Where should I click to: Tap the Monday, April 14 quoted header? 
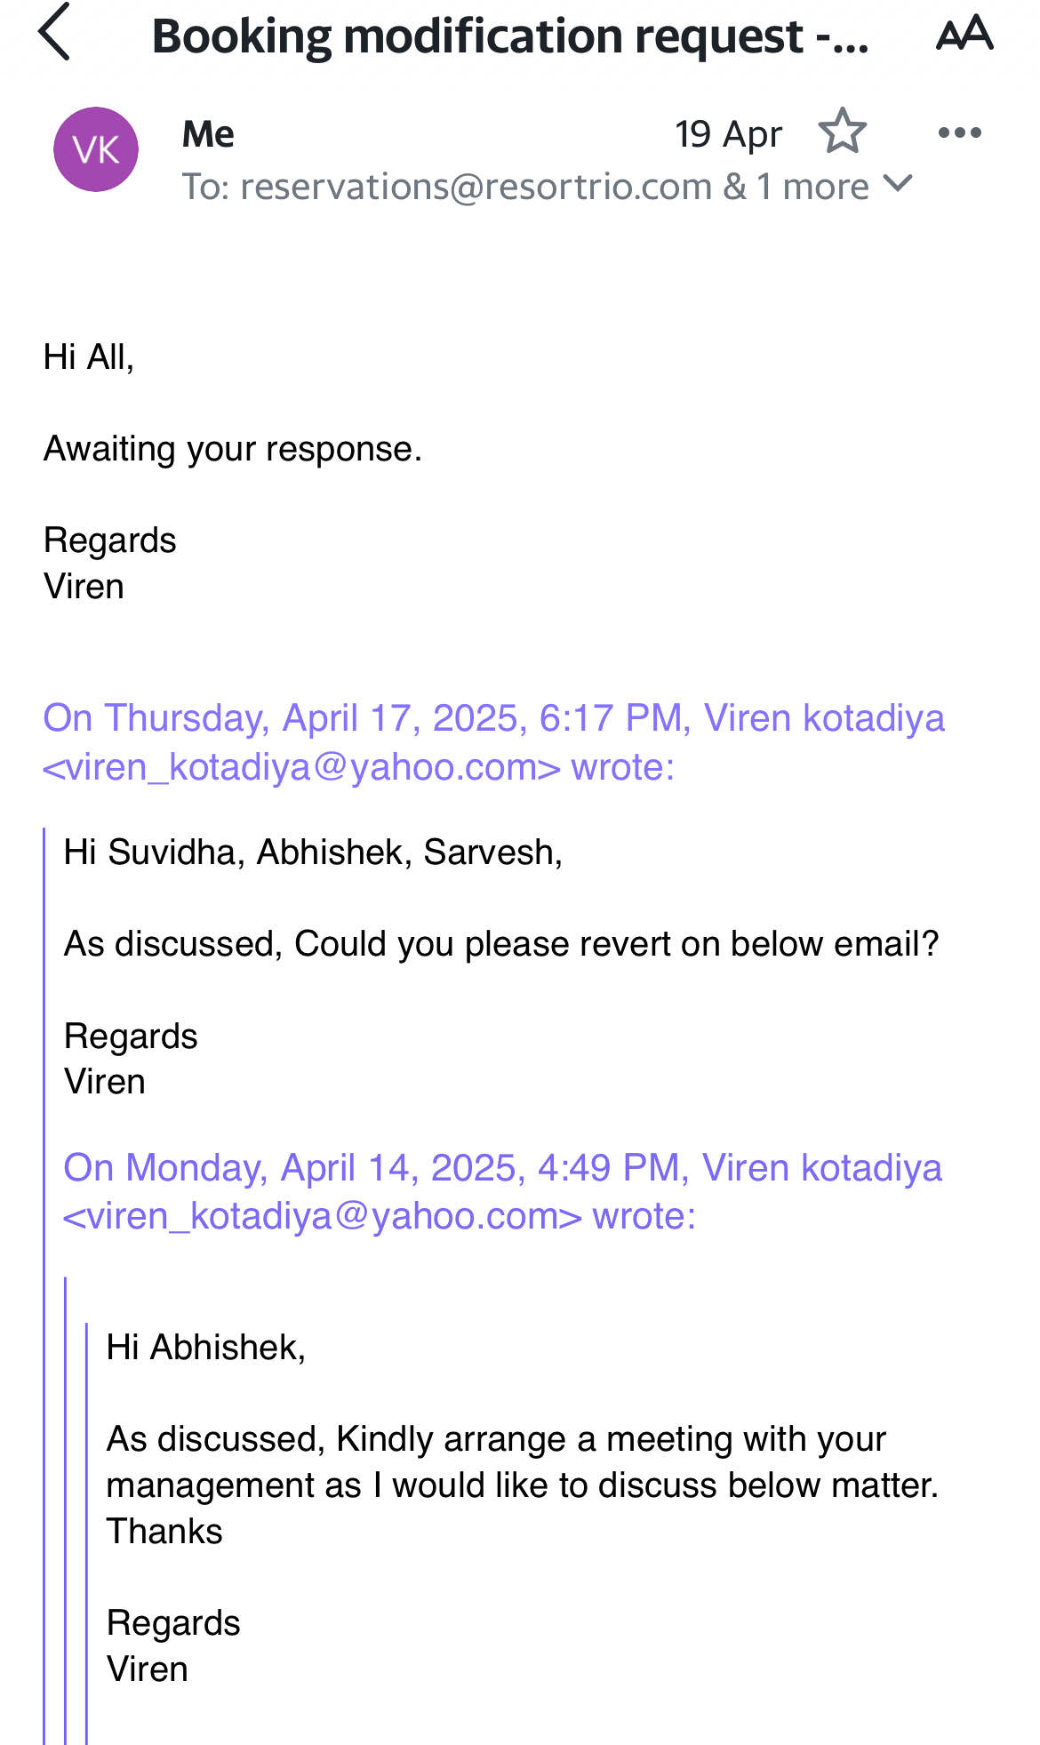pyautogui.click(x=502, y=1167)
